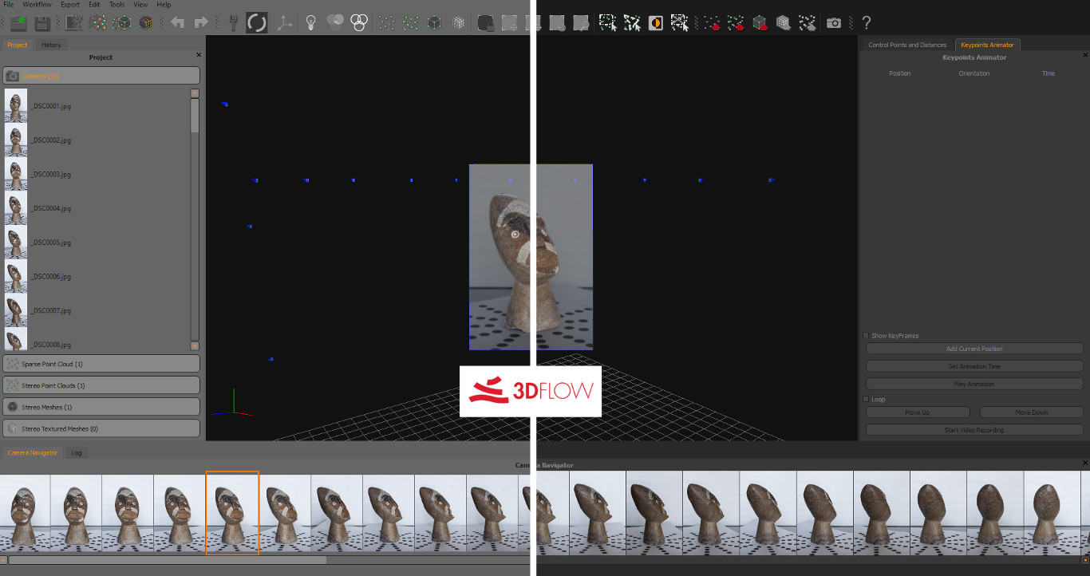Click the Set Animation Time button

974,366
